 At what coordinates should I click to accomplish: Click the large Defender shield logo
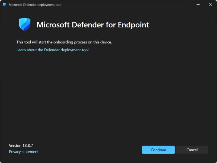tap(25, 24)
